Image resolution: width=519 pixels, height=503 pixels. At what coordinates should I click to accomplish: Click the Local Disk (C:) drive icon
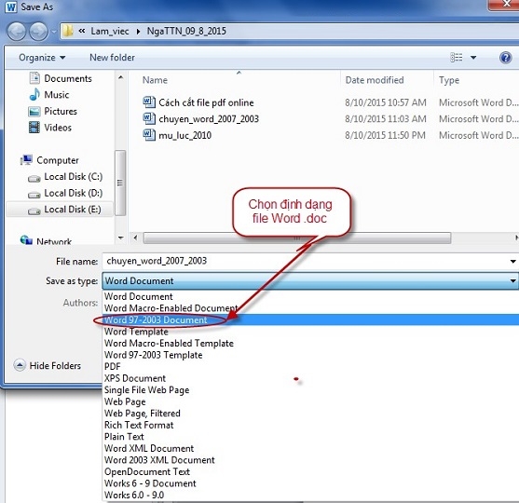34,178
